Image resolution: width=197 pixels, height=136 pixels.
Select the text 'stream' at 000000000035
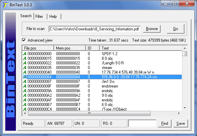pos(107,68)
